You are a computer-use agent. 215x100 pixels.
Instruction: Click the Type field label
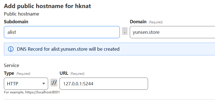coord(9,73)
